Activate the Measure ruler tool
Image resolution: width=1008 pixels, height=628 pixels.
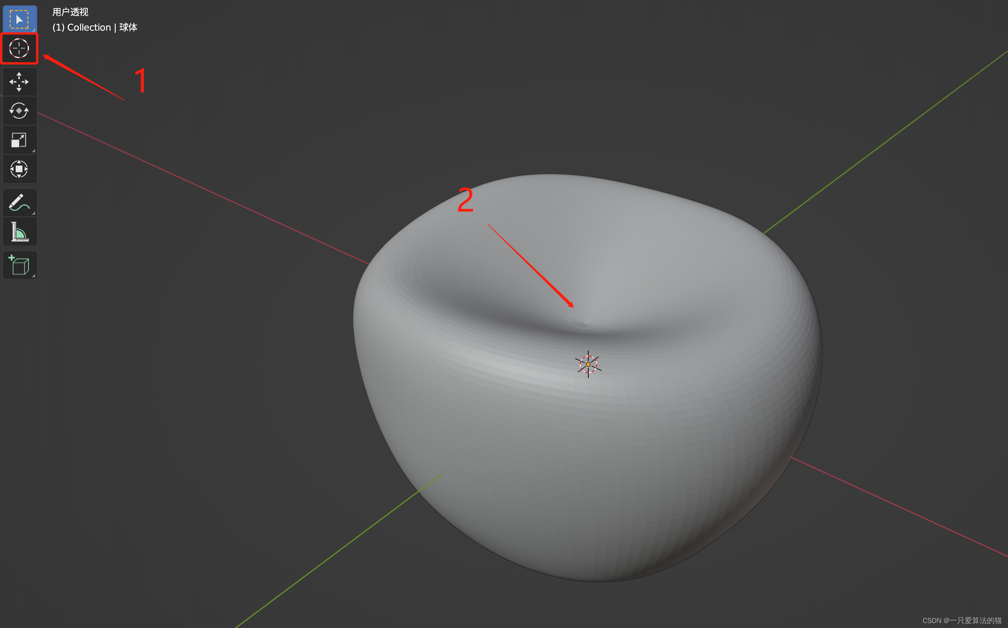(x=19, y=232)
